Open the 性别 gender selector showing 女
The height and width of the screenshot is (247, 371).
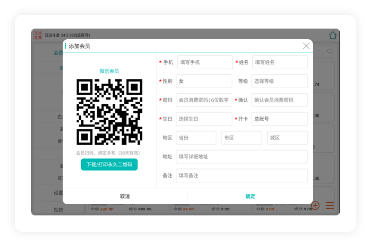[204, 81]
